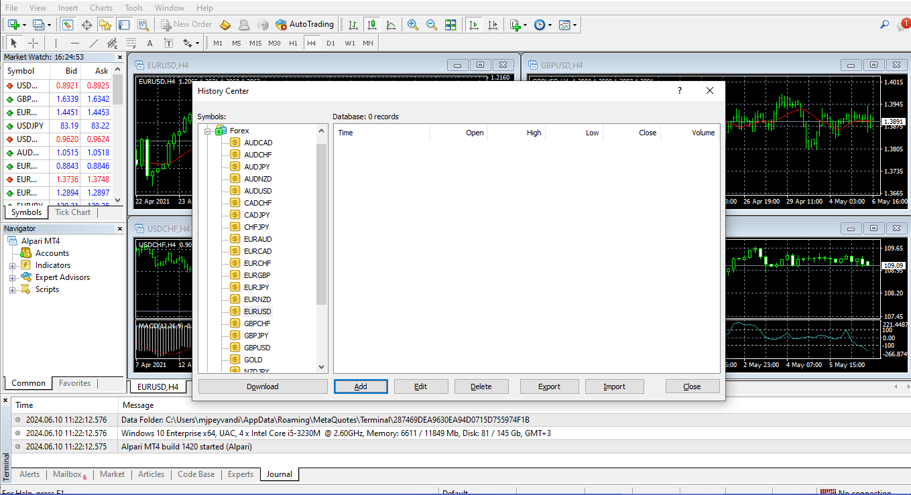Click the Import button
The width and height of the screenshot is (911, 495).
[614, 386]
